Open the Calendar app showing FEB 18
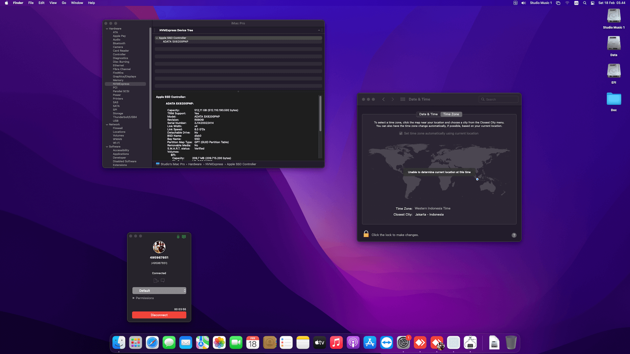This screenshot has width=630, height=354. click(x=253, y=343)
